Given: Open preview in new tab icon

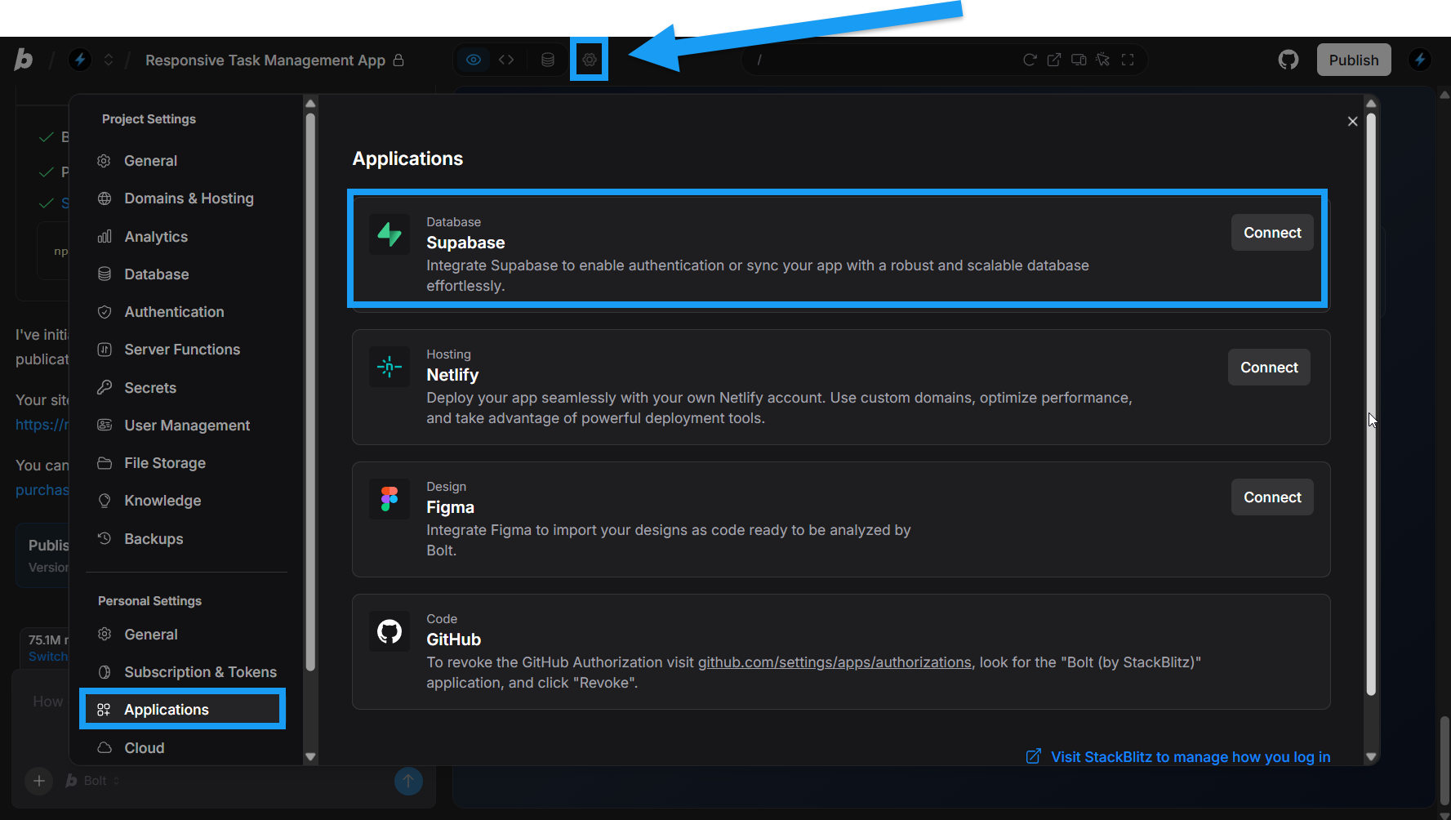Looking at the screenshot, I should pos(1054,60).
